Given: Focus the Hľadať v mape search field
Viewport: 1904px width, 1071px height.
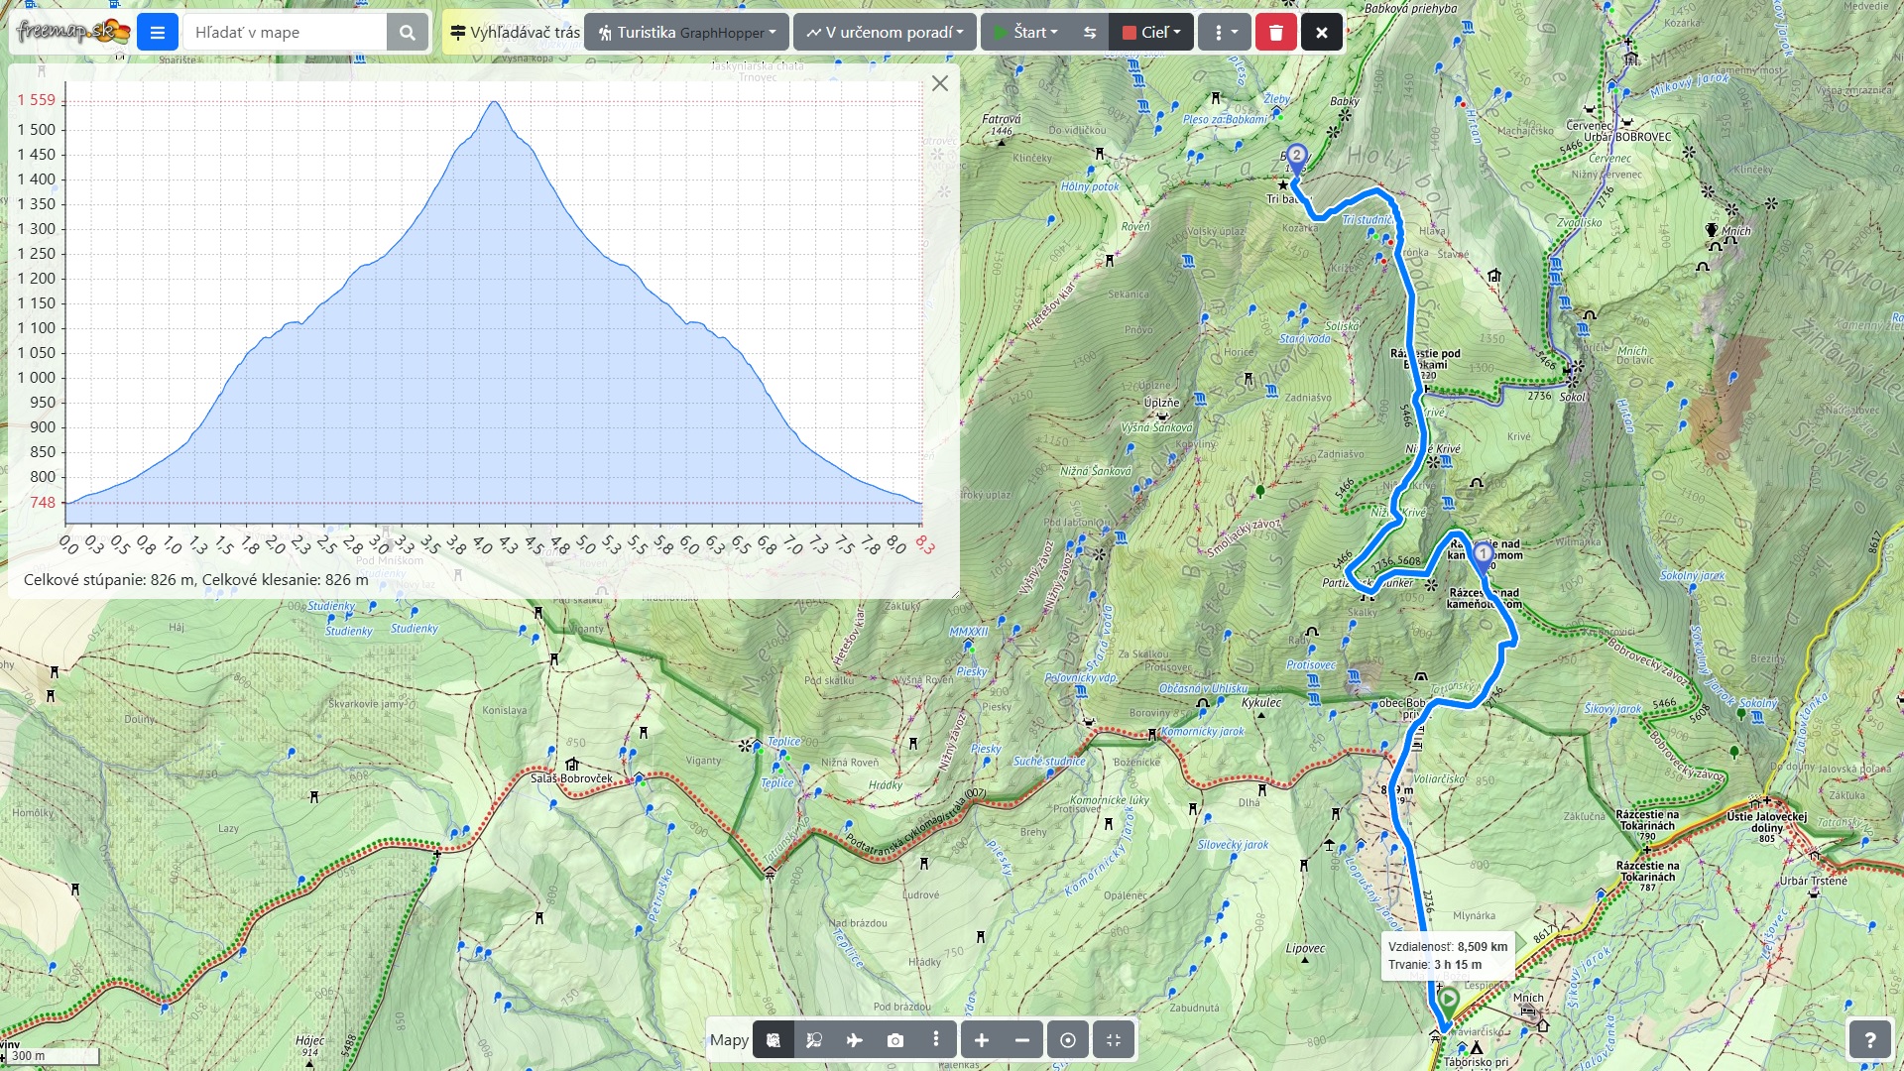Looking at the screenshot, I should tap(285, 33).
